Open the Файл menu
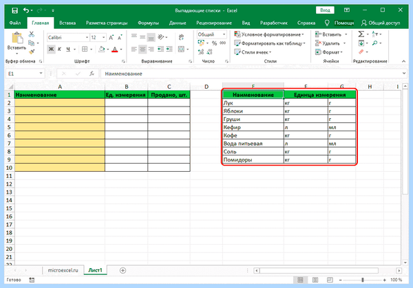This screenshot has height=288, width=413. pos(15,23)
